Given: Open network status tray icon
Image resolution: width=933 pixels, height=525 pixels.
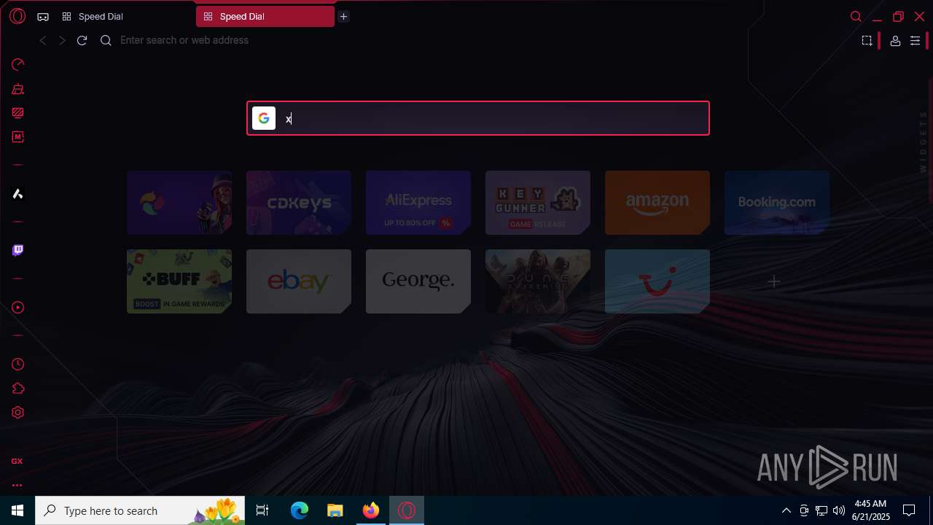Looking at the screenshot, I should (x=821, y=510).
